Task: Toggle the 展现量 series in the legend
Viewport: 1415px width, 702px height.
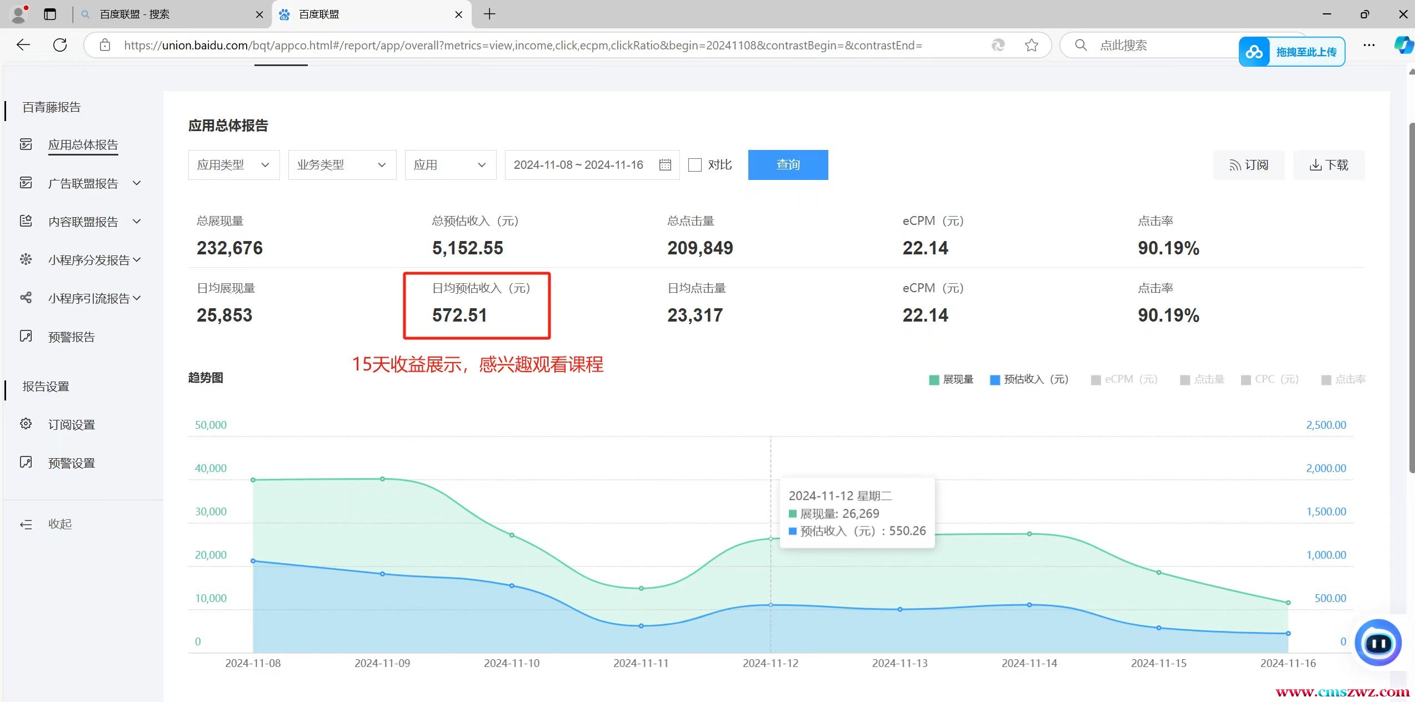Action: coord(951,380)
